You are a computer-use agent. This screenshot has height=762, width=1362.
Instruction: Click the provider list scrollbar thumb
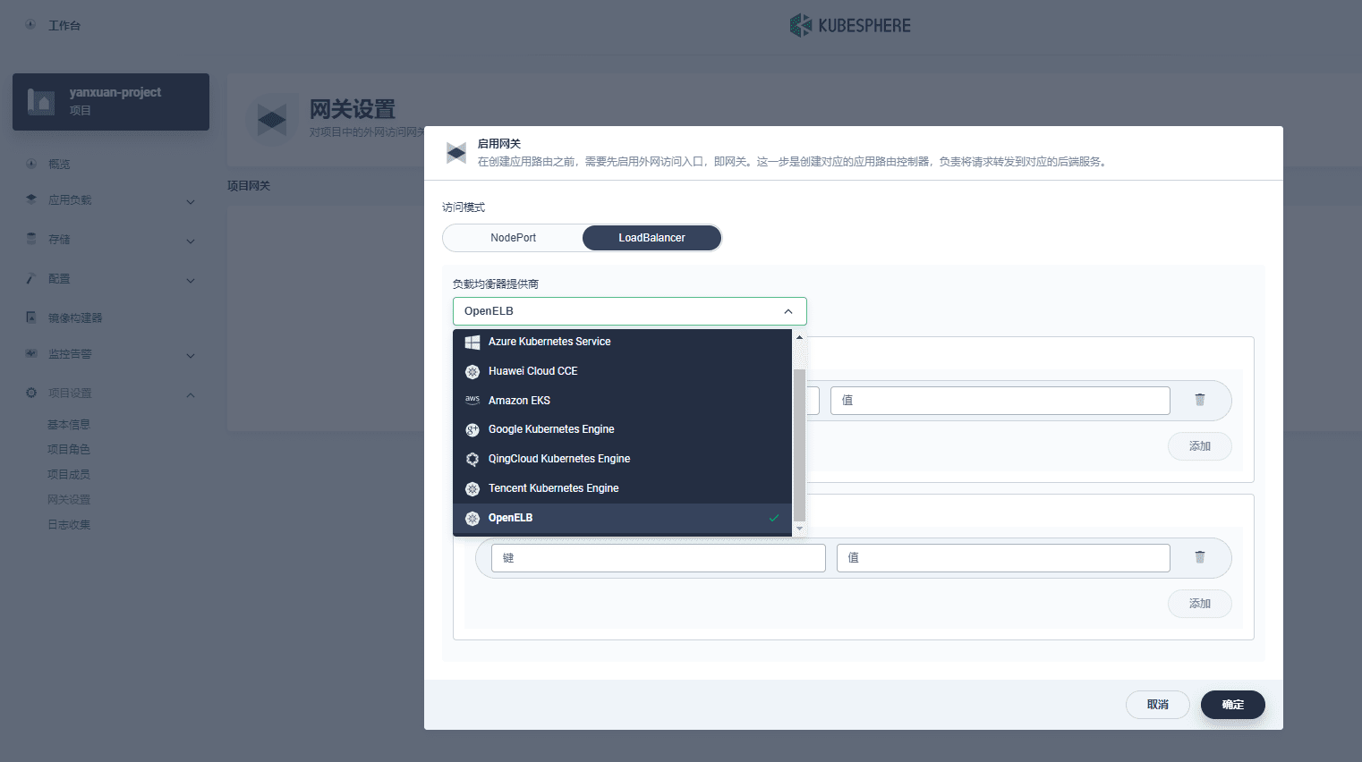tap(799, 444)
